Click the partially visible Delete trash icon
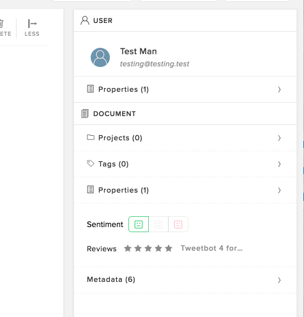This screenshot has height=317, width=304. pyautogui.click(x=1, y=24)
